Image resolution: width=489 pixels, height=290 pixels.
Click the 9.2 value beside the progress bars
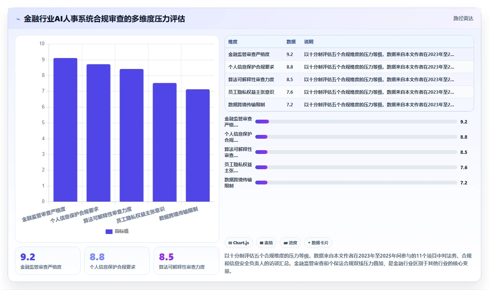pos(464,122)
